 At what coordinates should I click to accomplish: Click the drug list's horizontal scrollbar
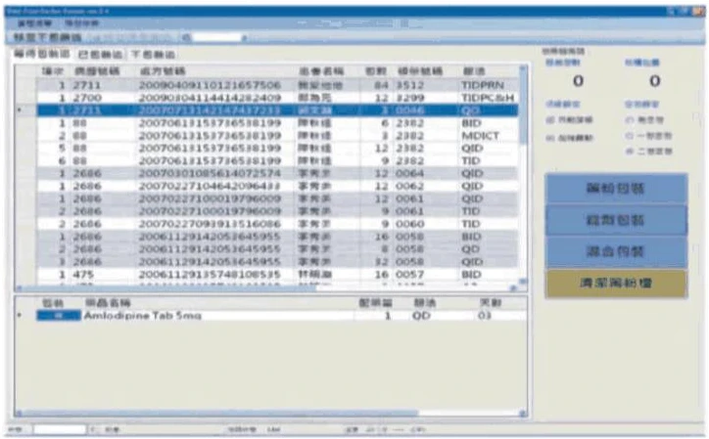[x=219, y=414]
